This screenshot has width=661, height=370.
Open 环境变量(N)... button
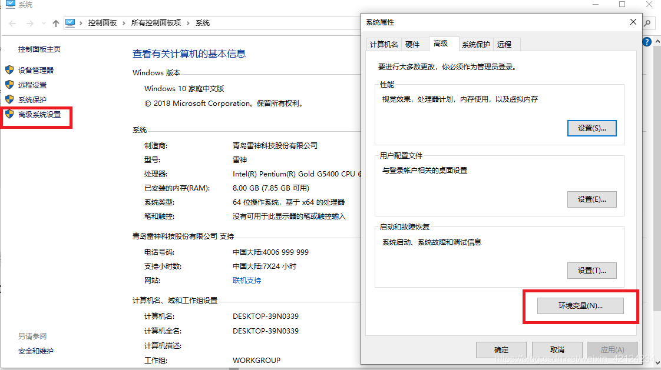(x=580, y=306)
